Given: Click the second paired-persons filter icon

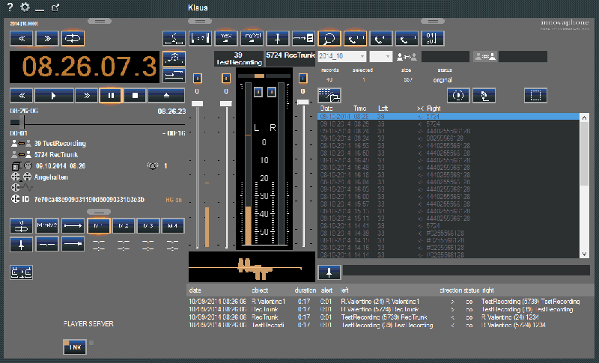Looking at the screenshot, I should [484, 56].
